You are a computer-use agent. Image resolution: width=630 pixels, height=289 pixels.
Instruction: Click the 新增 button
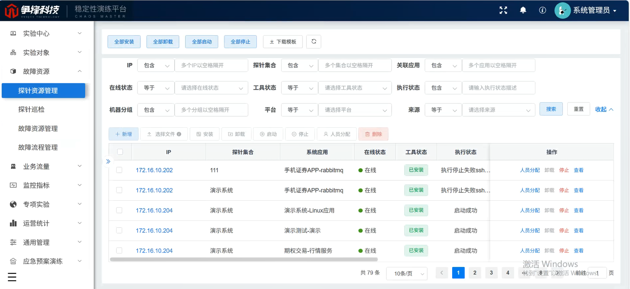click(x=124, y=134)
